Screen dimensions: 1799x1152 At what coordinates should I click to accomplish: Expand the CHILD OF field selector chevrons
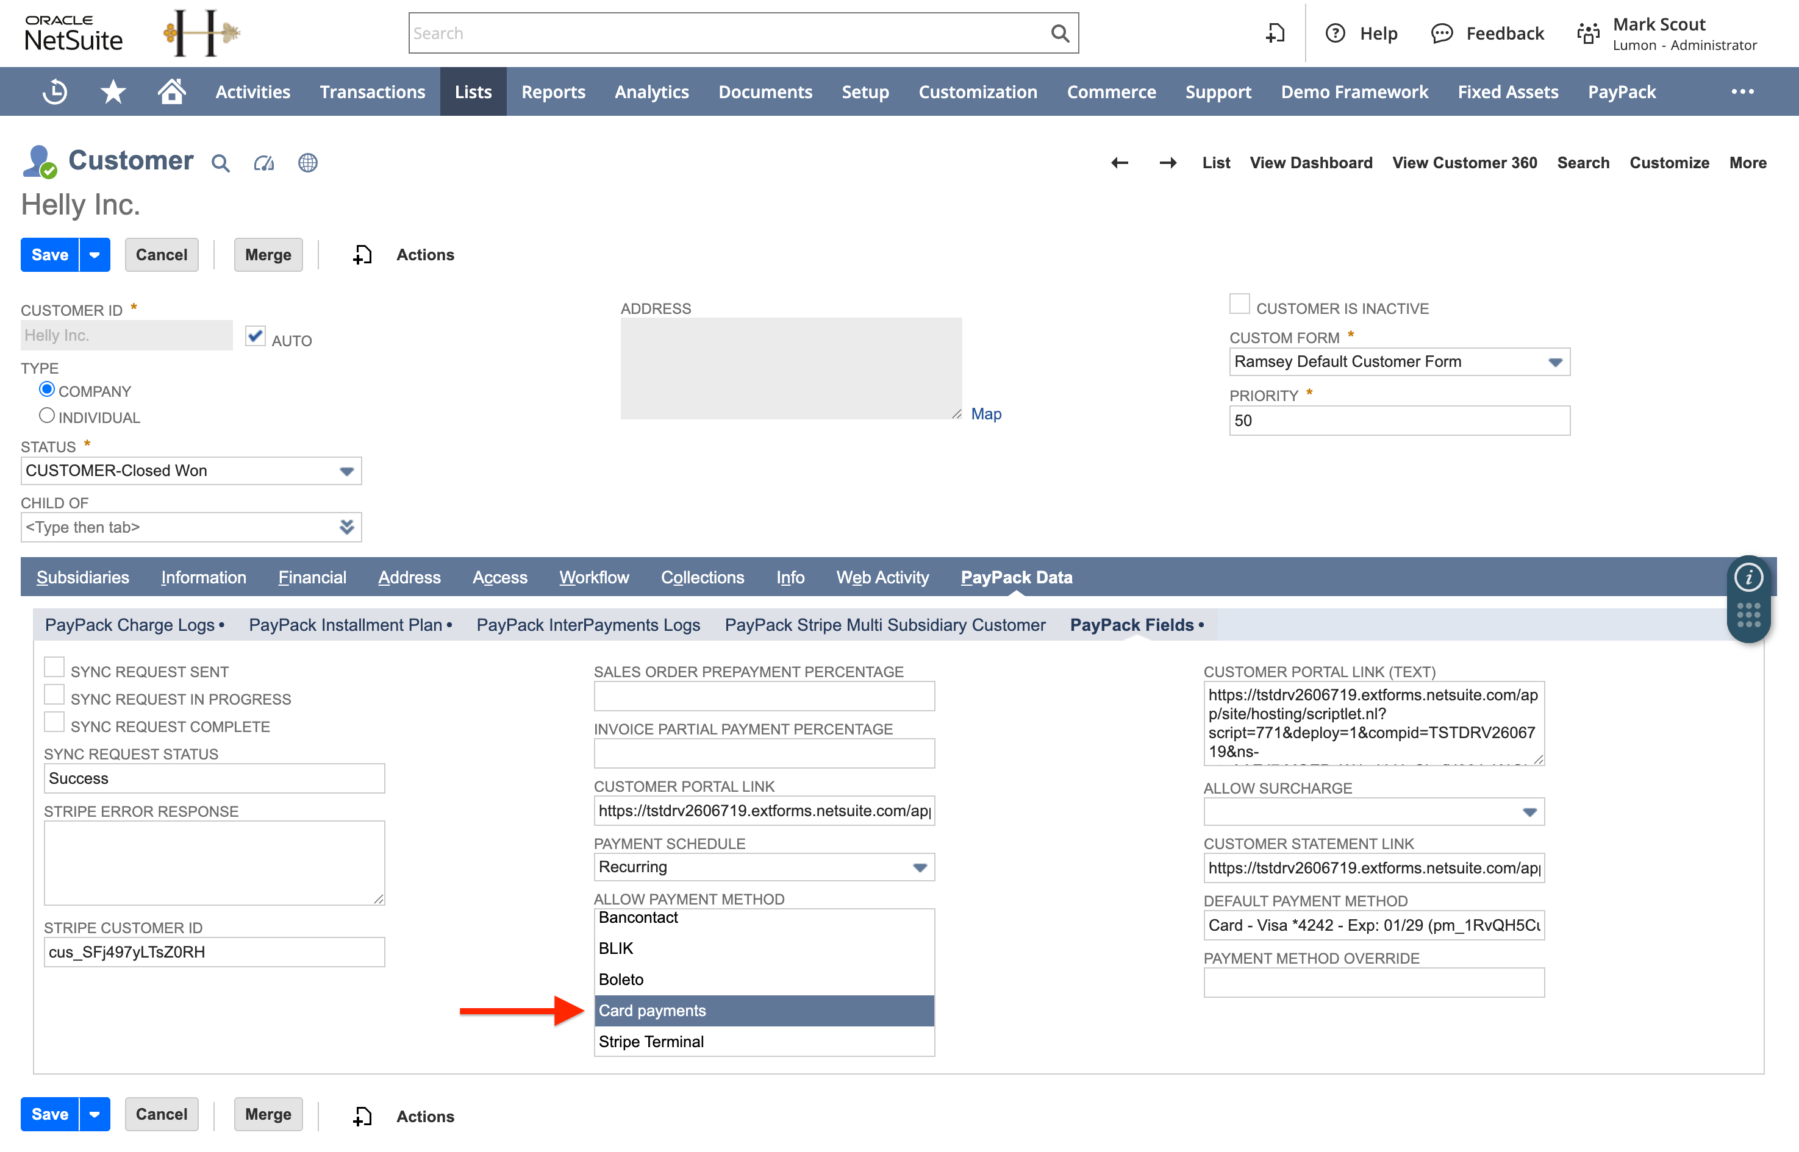tap(346, 527)
